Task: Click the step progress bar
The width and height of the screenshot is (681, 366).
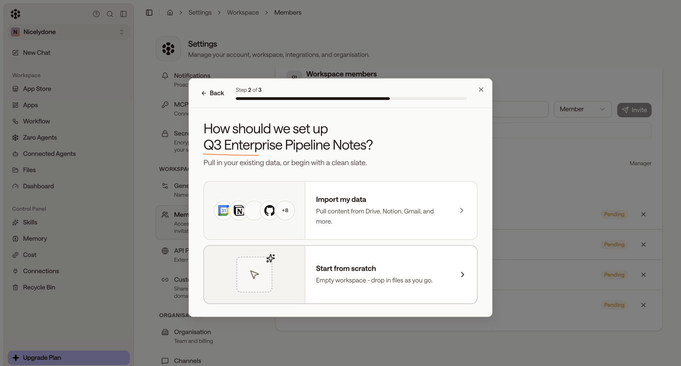Action: pos(351,98)
